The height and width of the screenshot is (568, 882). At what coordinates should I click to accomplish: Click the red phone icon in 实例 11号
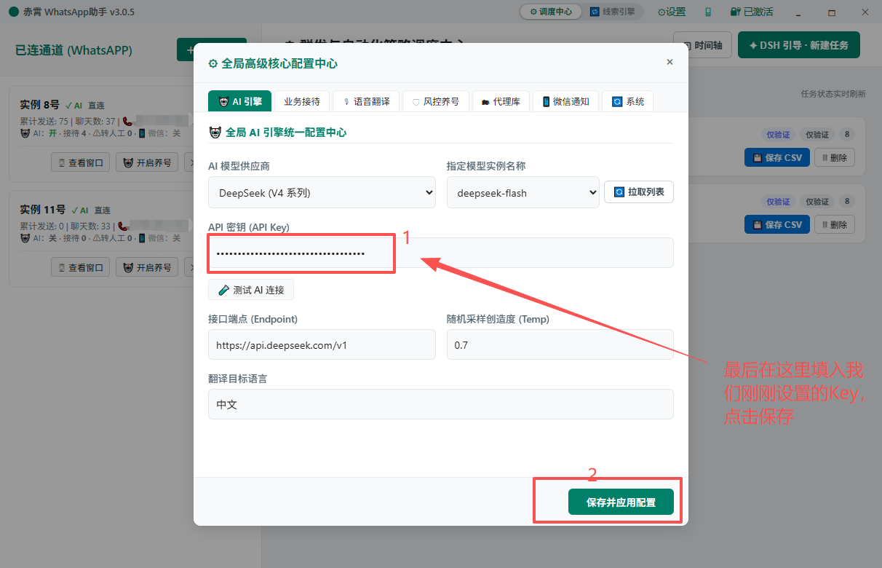click(x=123, y=226)
